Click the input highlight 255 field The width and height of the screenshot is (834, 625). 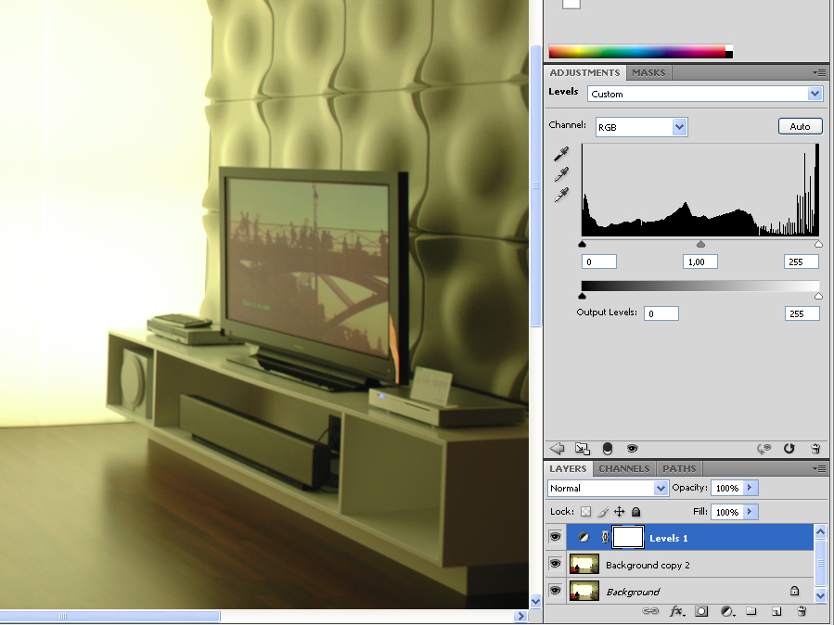pyautogui.click(x=801, y=261)
